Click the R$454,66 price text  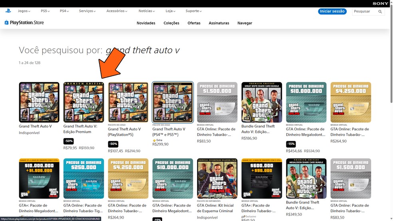[x=294, y=151]
